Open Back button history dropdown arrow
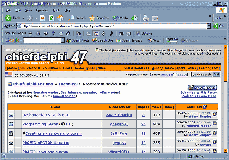Viewport: 229px width, 160px height. (x=23, y=18)
